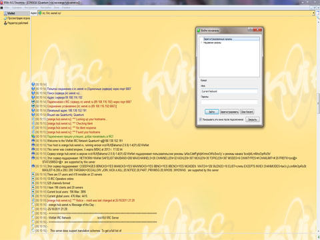Viewport: 320px width, 240px height.
Task: Select Недавние каналы in the join dialog
Action: [212, 43]
